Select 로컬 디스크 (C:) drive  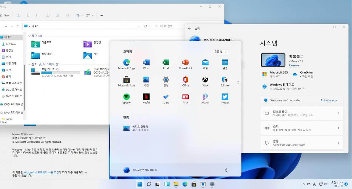click(55, 72)
